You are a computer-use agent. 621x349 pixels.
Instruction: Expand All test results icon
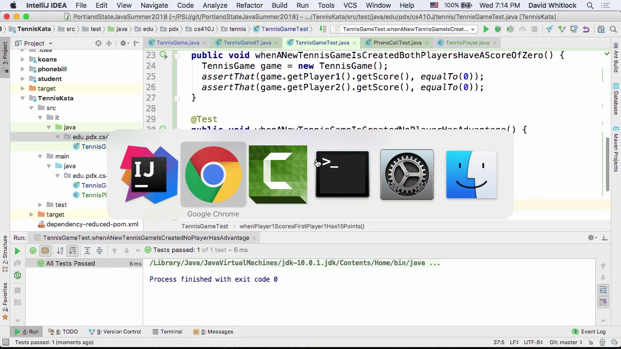(87, 251)
